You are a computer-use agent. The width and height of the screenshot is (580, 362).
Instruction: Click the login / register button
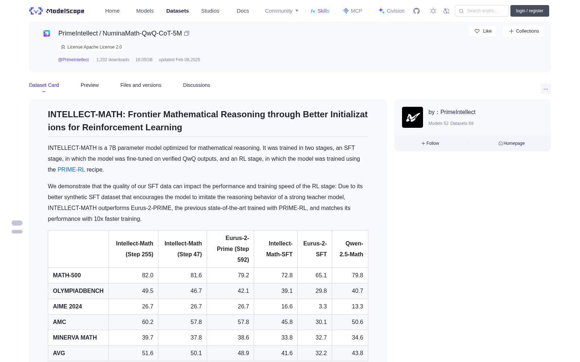click(530, 11)
